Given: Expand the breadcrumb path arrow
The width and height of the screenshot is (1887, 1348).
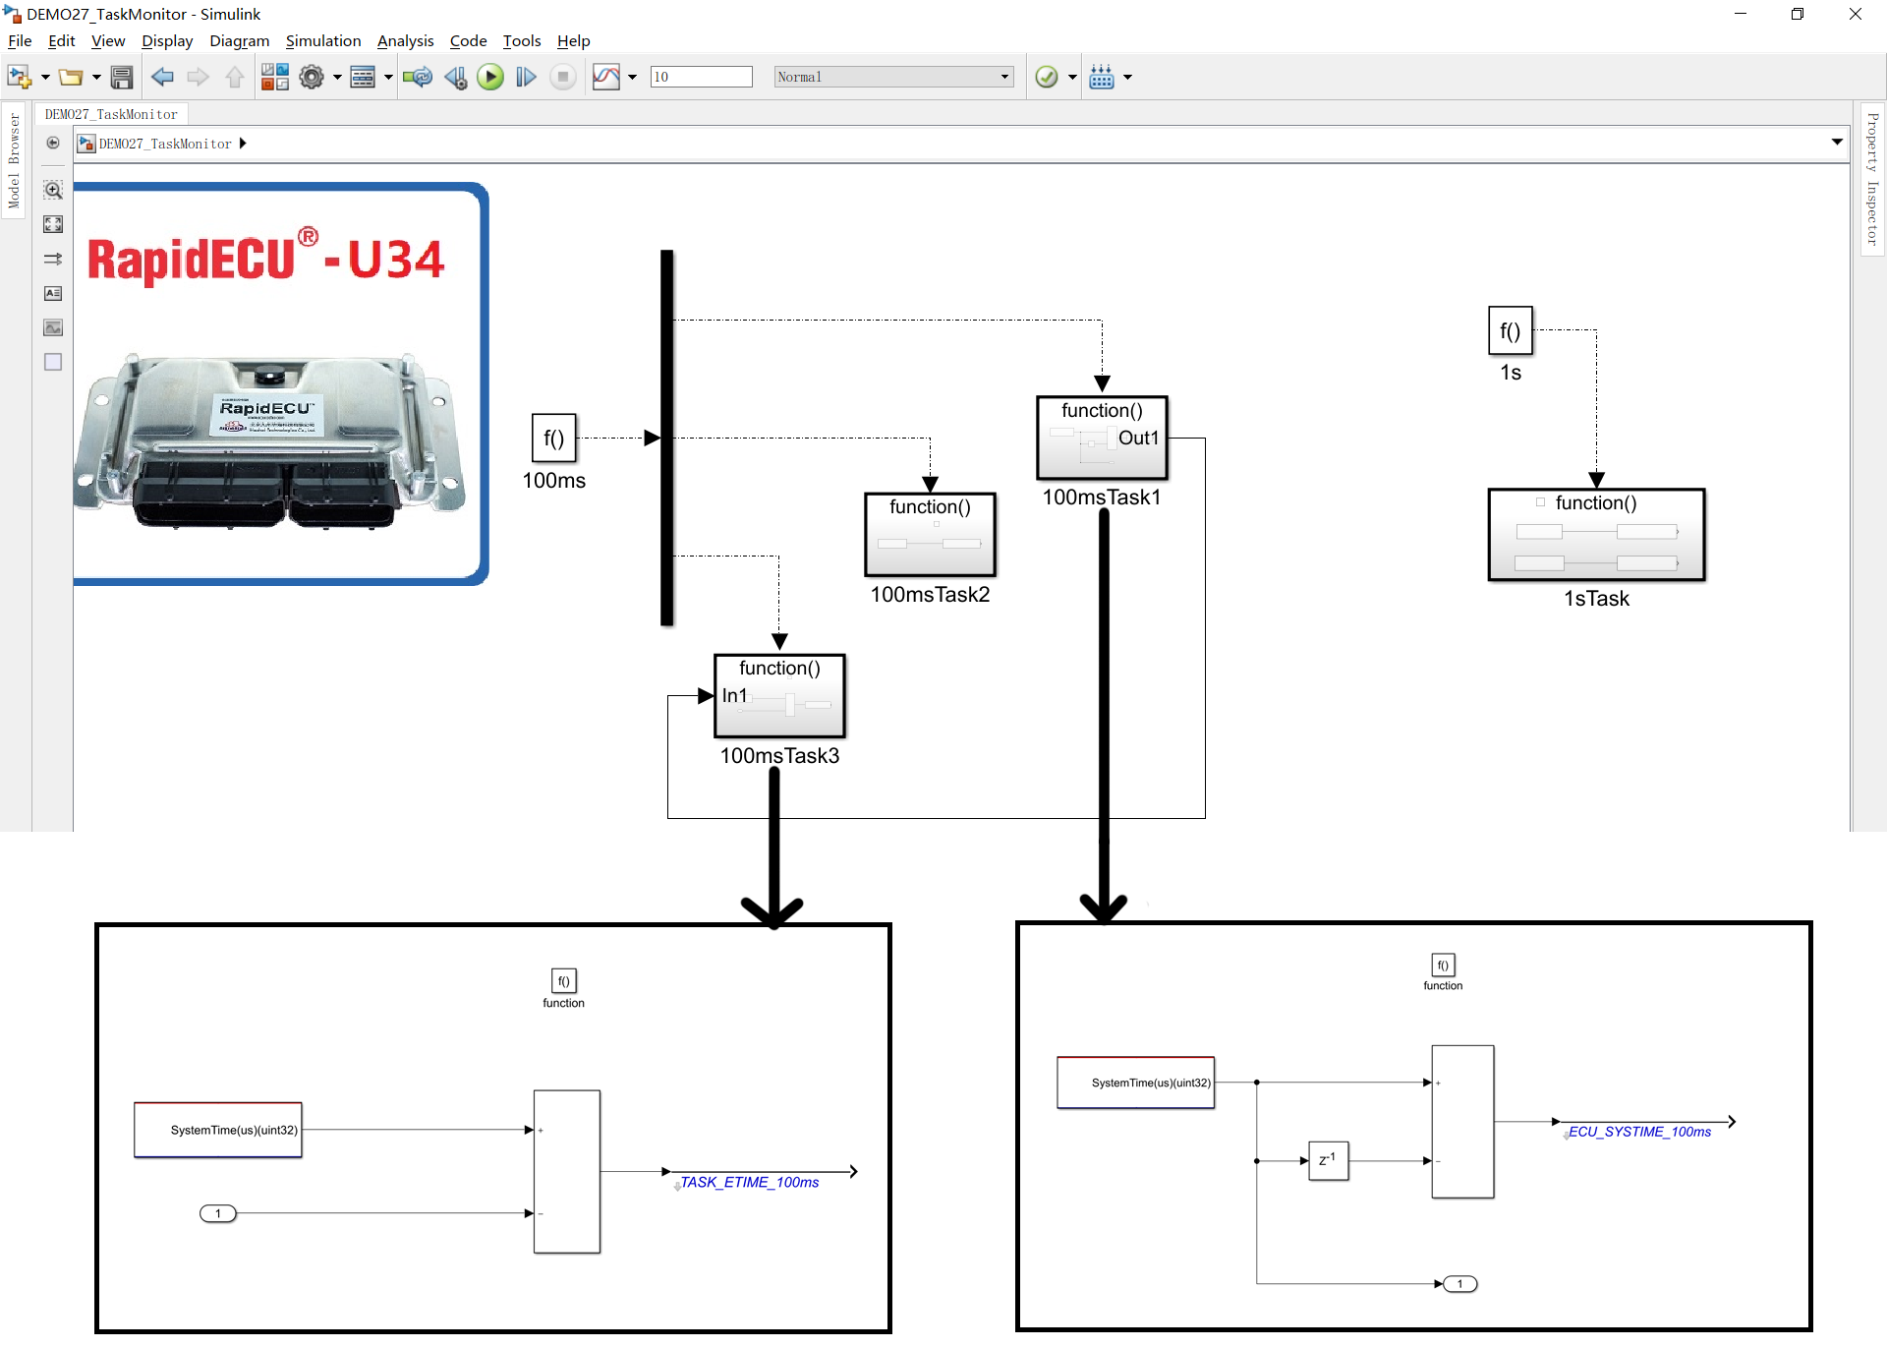Looking at the screenshot, I should [243, 144].
